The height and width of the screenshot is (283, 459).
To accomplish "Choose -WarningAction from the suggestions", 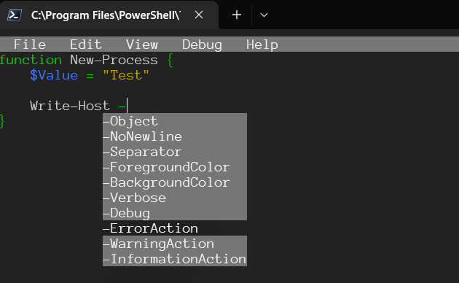I will tap(175, 244).
